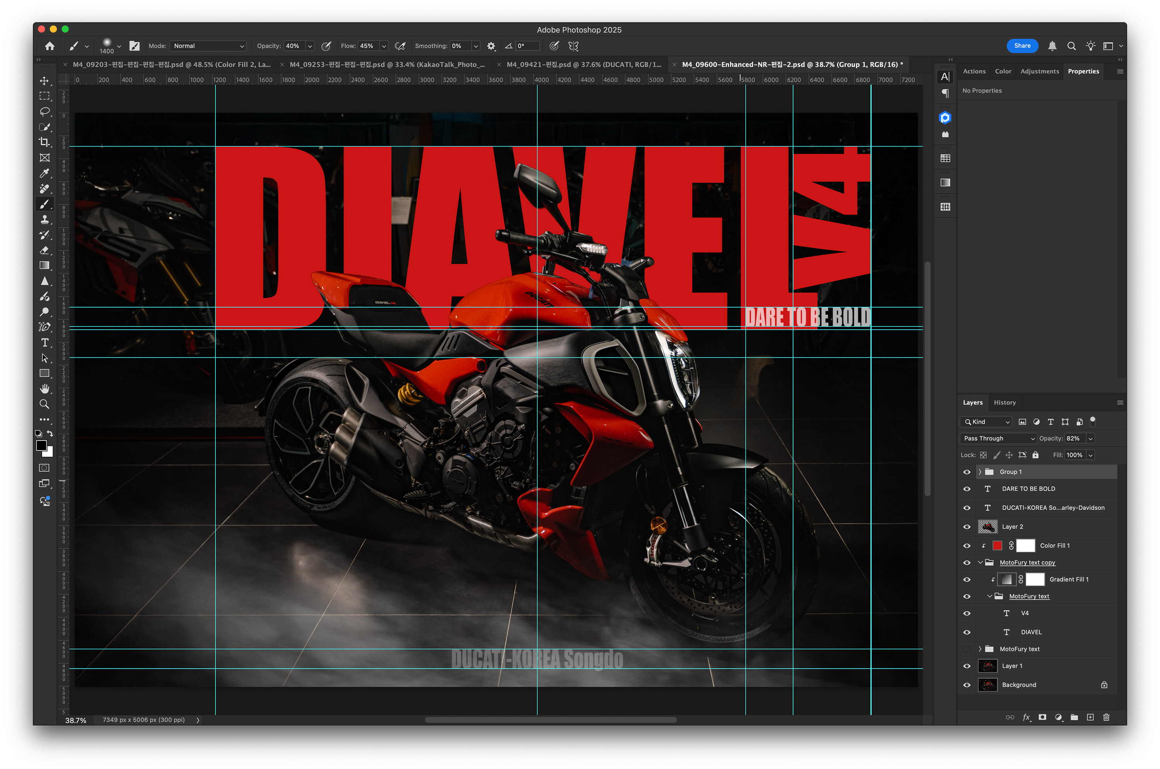Image resolution: width=1160 pixels, height=769 pixels.
Task: Select the Move tool
Action: click(x=44, y=80)
